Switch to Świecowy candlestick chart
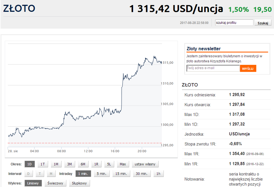Image resolution: width=274 pixels, height=187 pixels. 55,183
